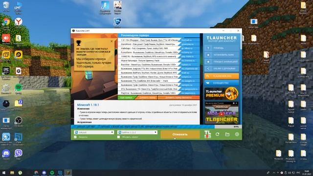313x176 pixels.
Task: Click the TLAUNCHER logo in sidebar
Action: (x=222, y=38)
